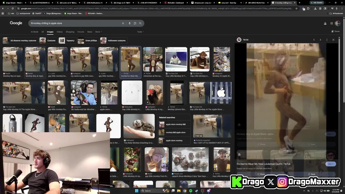Filter by Tapestry chip

67,41
